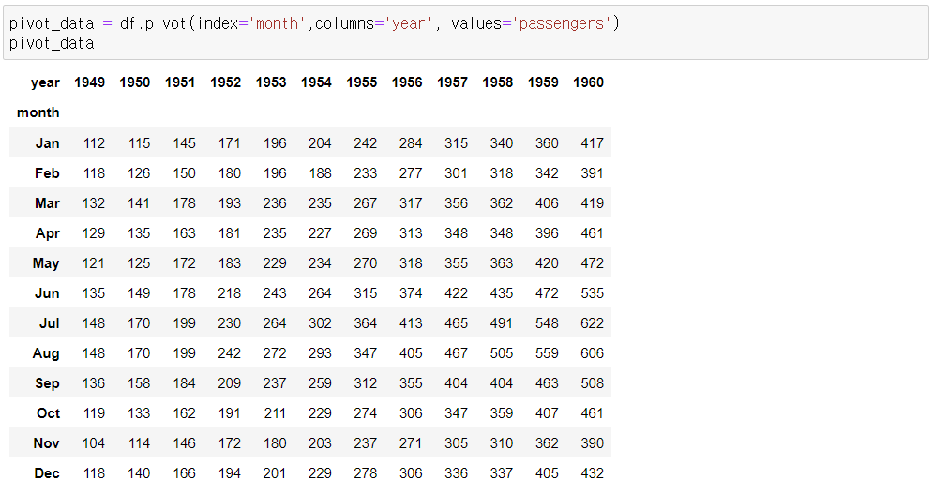
Task: Click value 391 for Feb 1960
Action: 592,173
